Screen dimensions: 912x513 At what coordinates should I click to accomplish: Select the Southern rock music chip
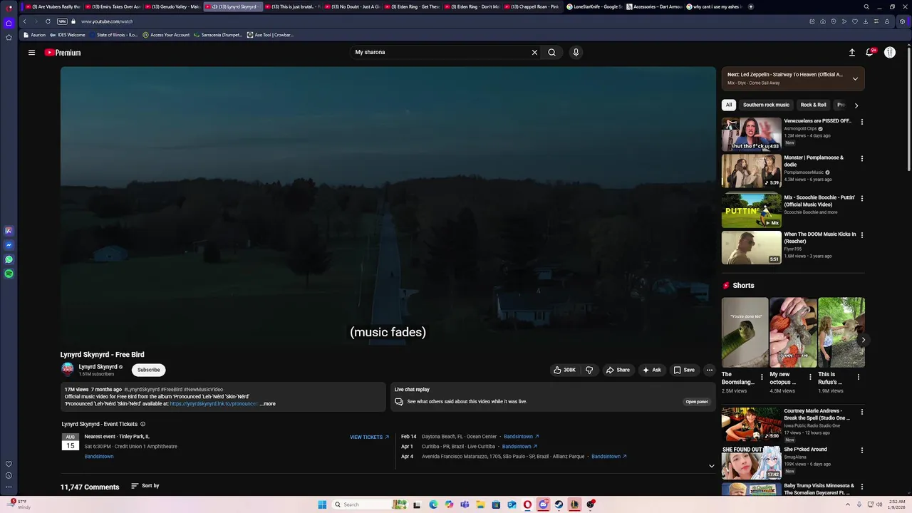(x=766, y=105)
